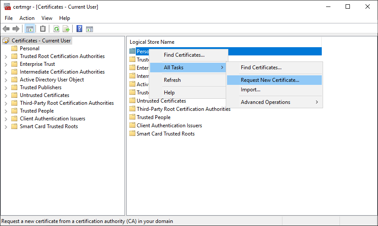This screenshot has width=378, height=226.
Task: Open Help via blue question mark icon
Action: click(x=80, y=29)
